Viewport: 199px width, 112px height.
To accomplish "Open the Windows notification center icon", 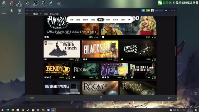I will point(196,110).
